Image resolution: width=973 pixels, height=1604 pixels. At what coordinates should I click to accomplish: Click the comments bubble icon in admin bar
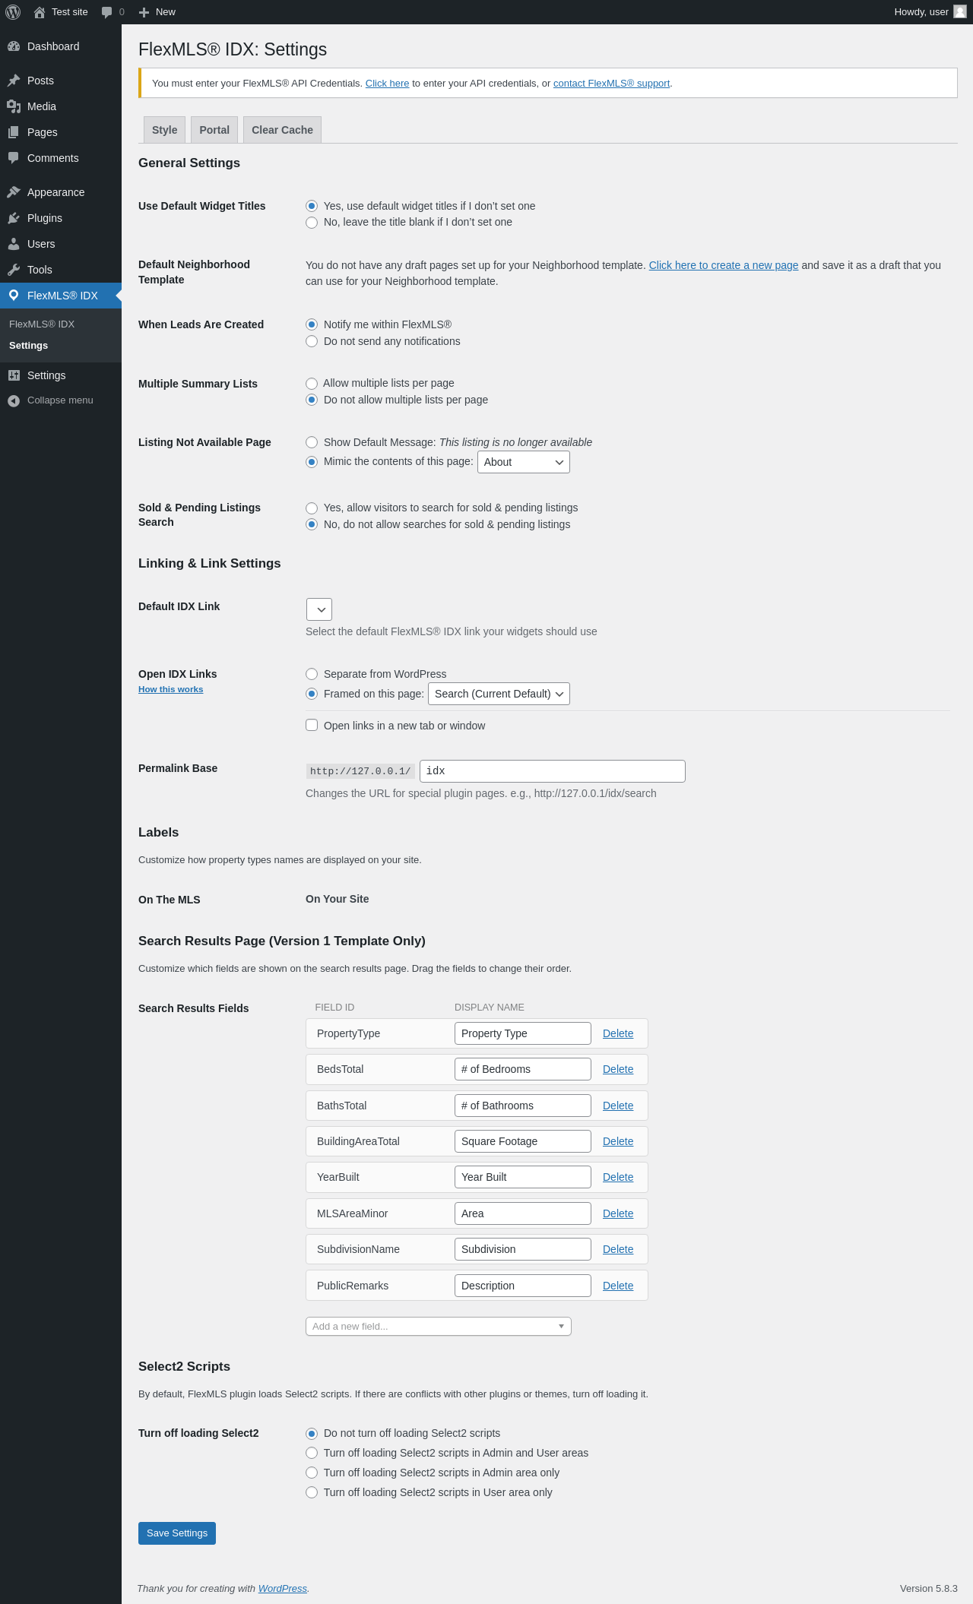click(106, 12)
